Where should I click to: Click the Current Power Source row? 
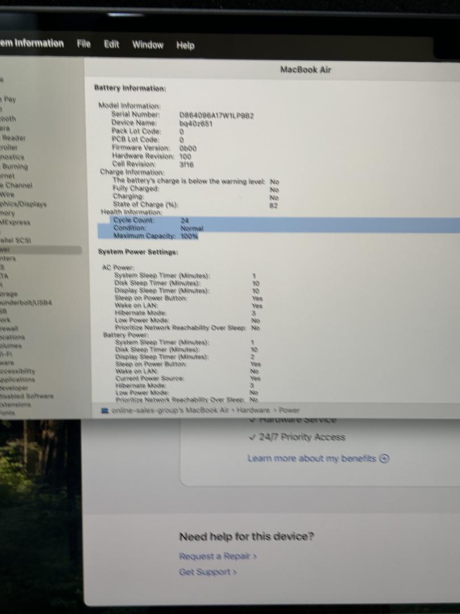[x=188, y=379]
